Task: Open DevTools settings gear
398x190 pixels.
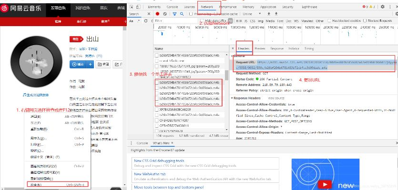Action: pyautogui.click(x=382, y=7)
